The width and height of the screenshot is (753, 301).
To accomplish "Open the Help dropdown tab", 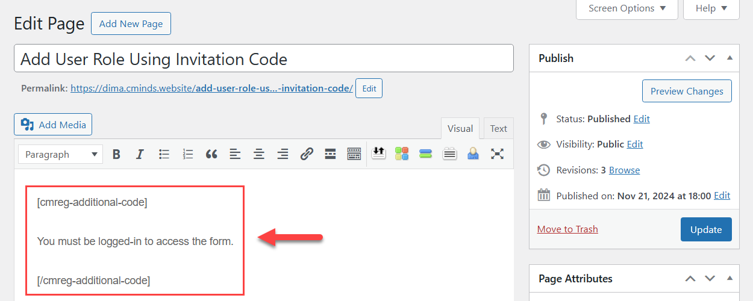I will pos(711,8).
